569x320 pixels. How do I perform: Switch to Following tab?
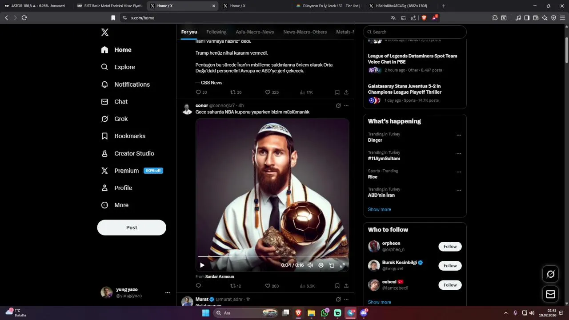[216, 32]
